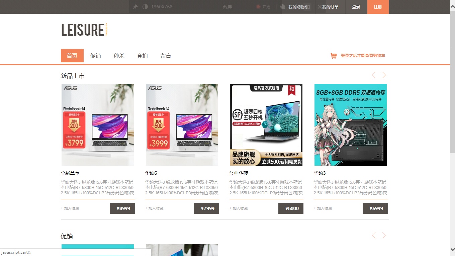Viewport: 455px width, 256px height.
Task: Add 华硕6 to favorites with 加入收藏
Action: (x=154, y=208)
